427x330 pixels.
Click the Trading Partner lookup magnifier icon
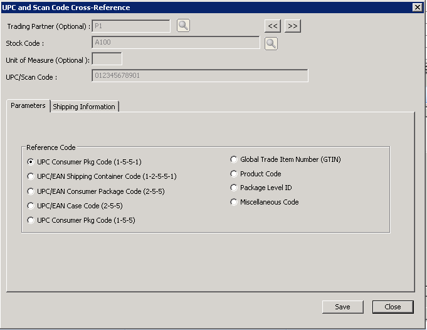pos(182,26)
